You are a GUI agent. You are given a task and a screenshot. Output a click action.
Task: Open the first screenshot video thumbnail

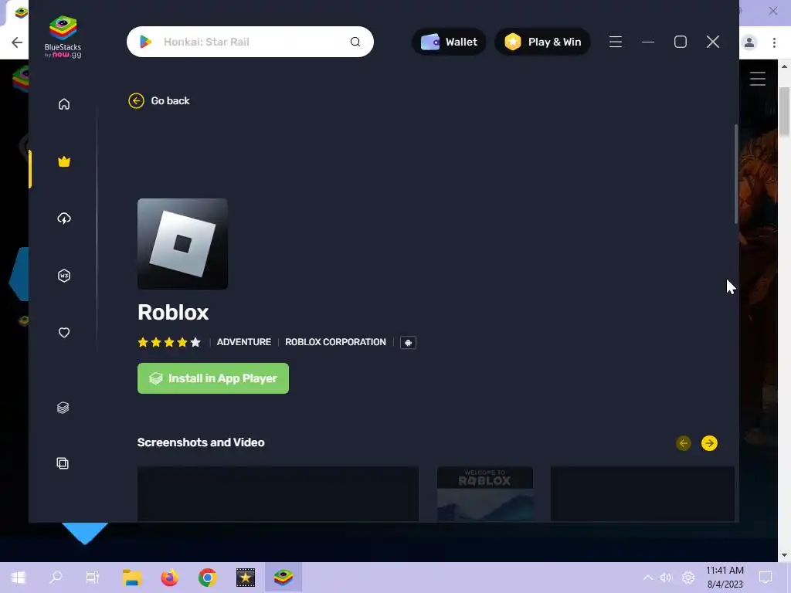click(x=278, y=493)
